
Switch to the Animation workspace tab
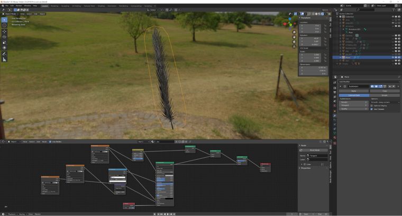112,6
